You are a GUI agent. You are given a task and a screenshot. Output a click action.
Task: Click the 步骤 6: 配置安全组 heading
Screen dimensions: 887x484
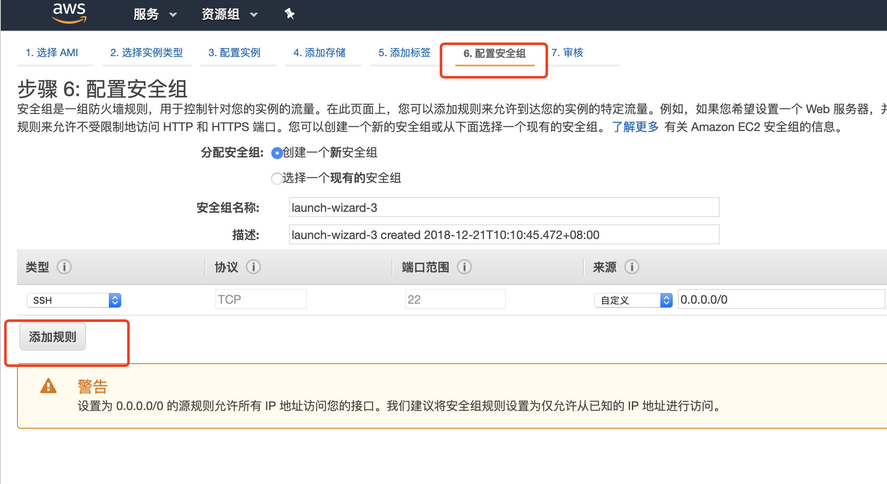(102, 89)
